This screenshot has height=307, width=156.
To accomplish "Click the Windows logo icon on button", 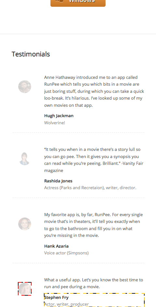I will [x=59, y=1].
